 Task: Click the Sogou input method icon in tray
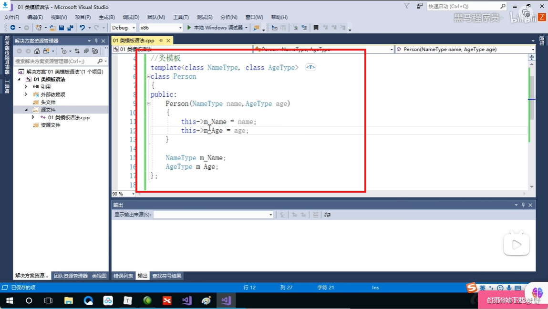472,288
